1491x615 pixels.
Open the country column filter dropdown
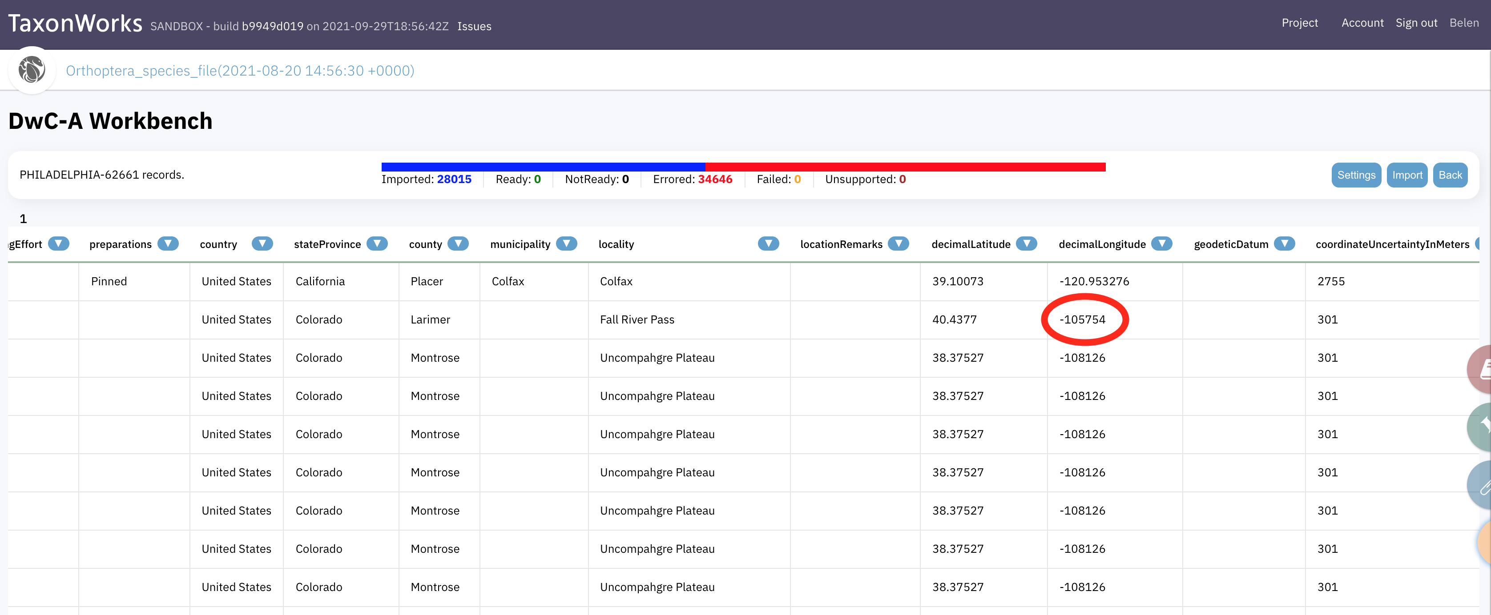(x=262, y=244)
